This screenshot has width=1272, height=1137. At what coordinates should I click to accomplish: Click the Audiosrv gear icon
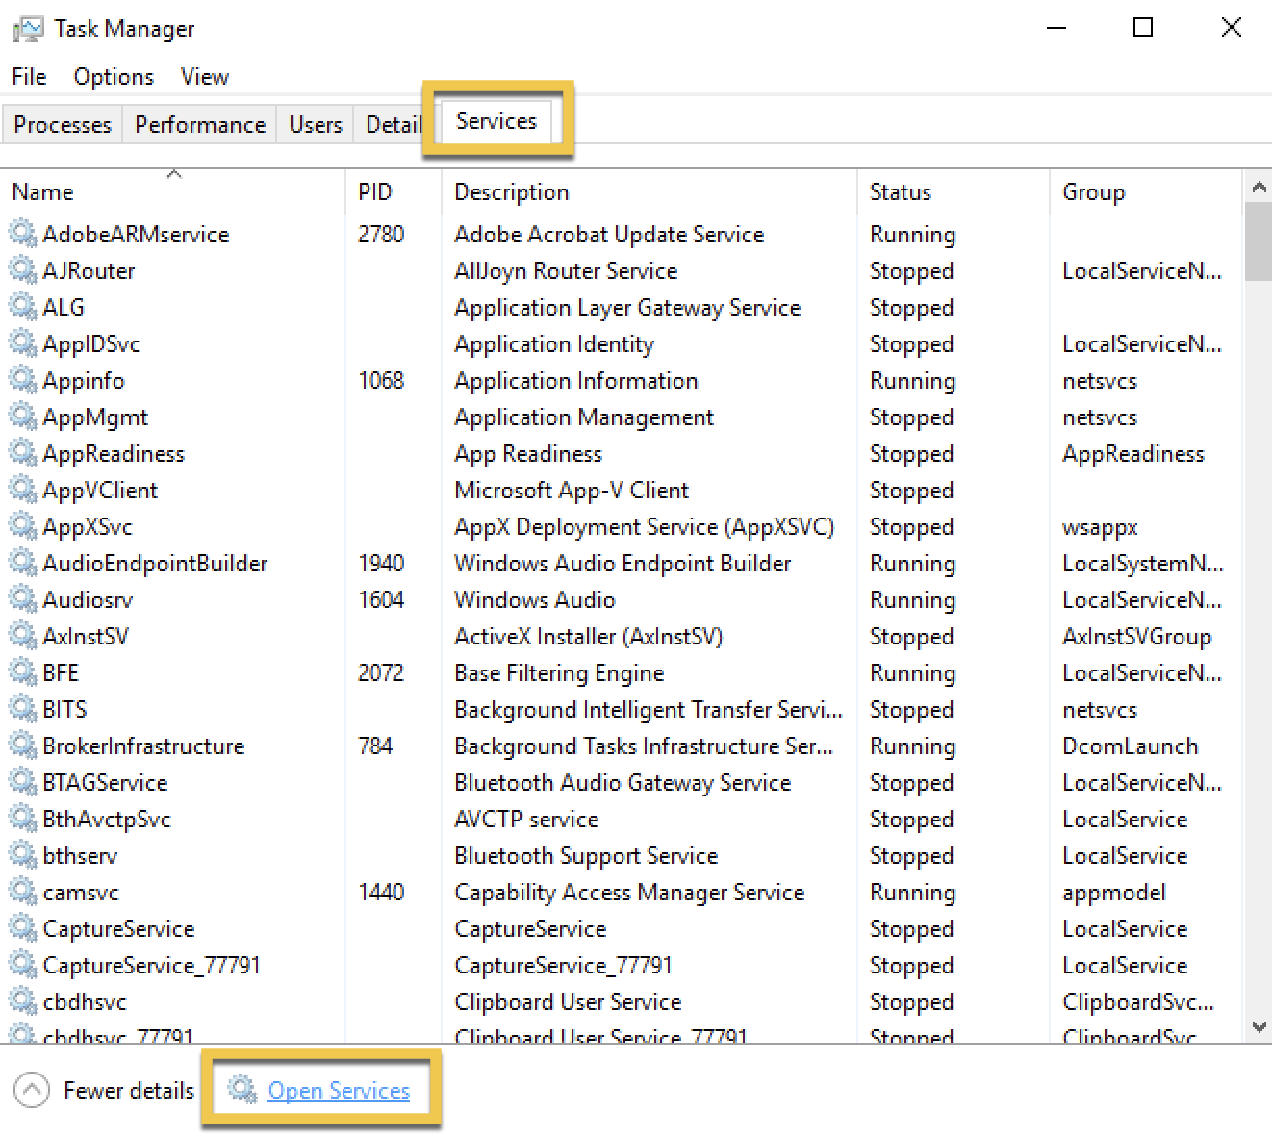(x=23, y=599)
